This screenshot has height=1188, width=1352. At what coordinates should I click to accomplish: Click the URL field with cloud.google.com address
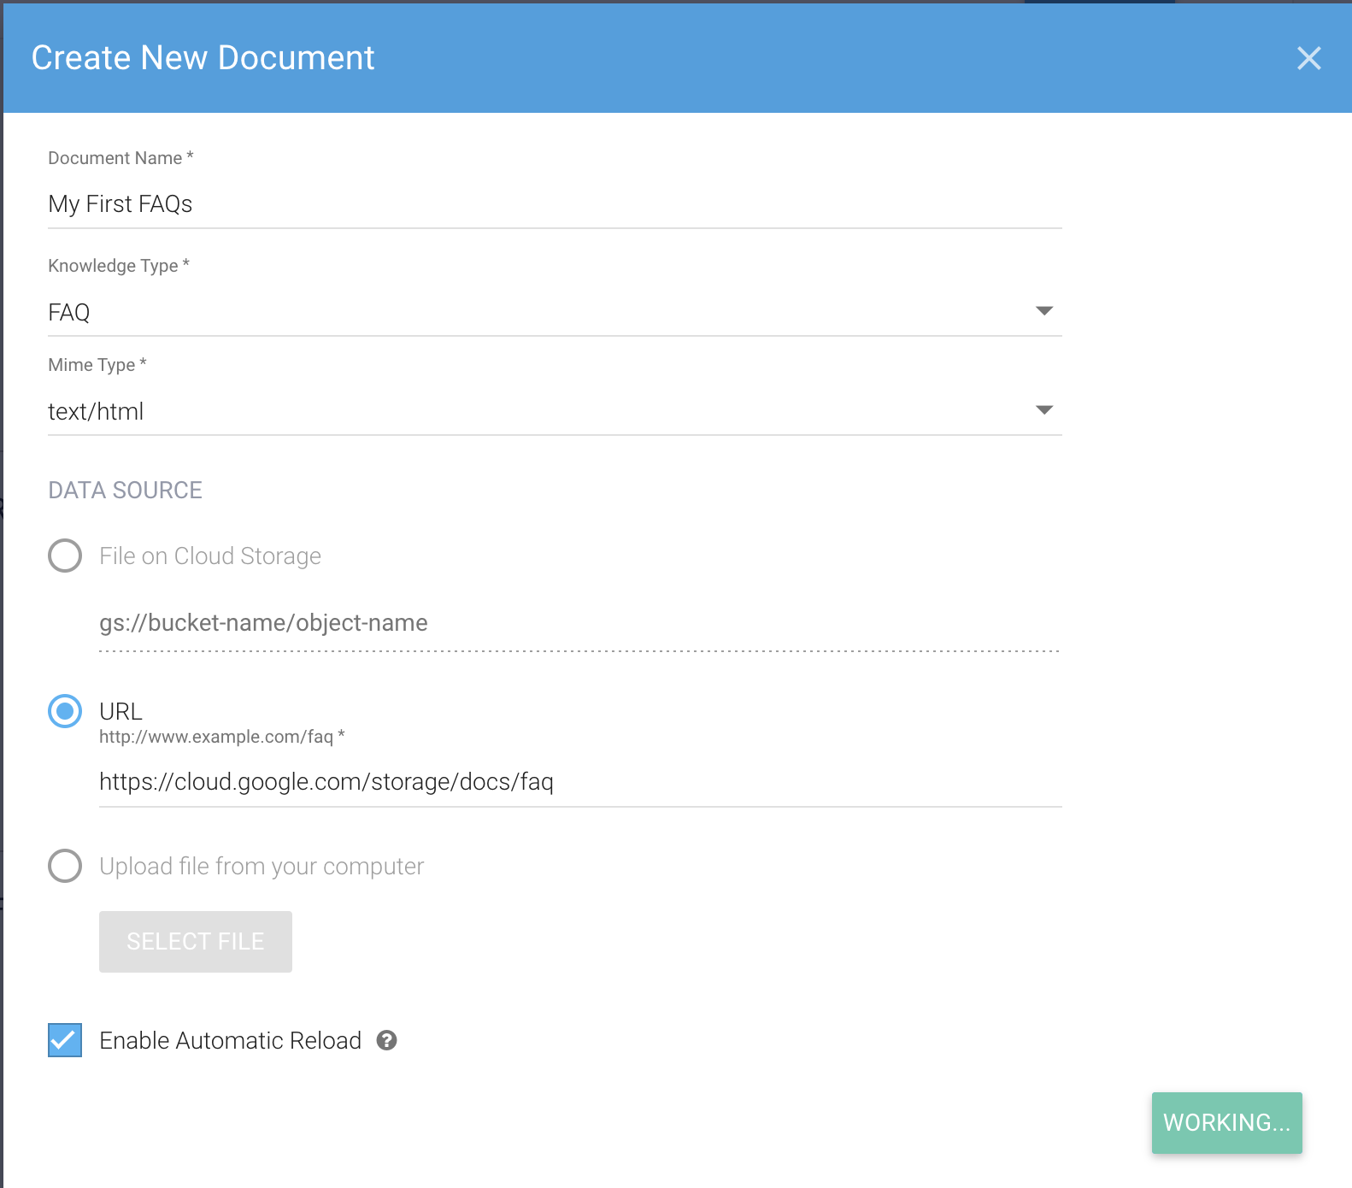pyautogui.click(x=579, y=782)
